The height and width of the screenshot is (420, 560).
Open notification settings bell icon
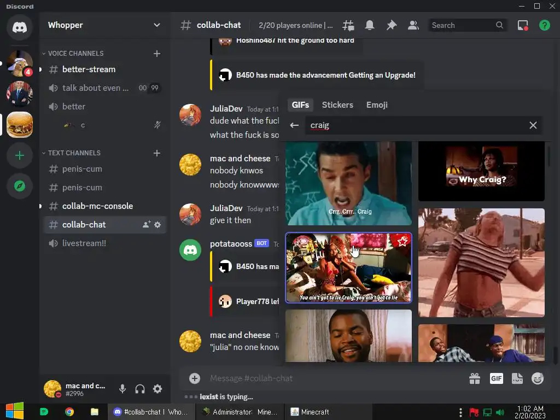pyautogui.click(x=370, y=25)
